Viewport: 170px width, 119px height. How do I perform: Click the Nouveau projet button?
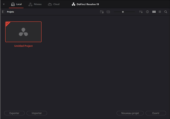(130, 113)
